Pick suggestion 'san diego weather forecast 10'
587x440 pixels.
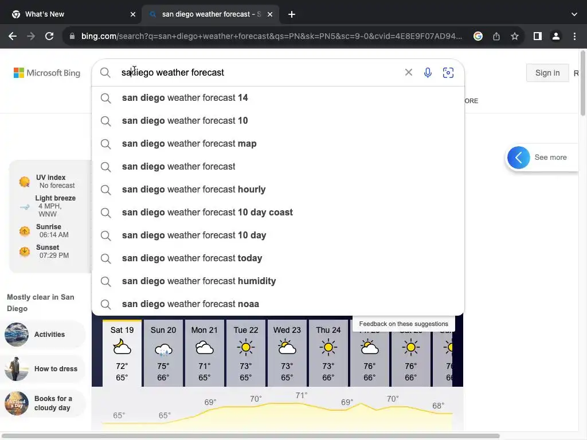(278, 121)
